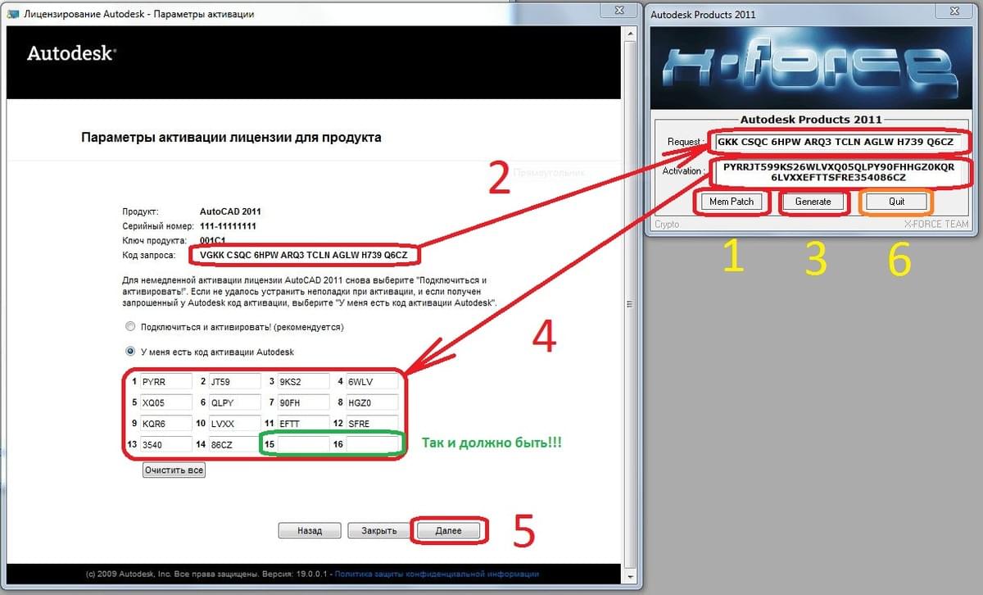Click the product key value 001C1
Viewport: 983px width, 595px height.
point(214,240)
